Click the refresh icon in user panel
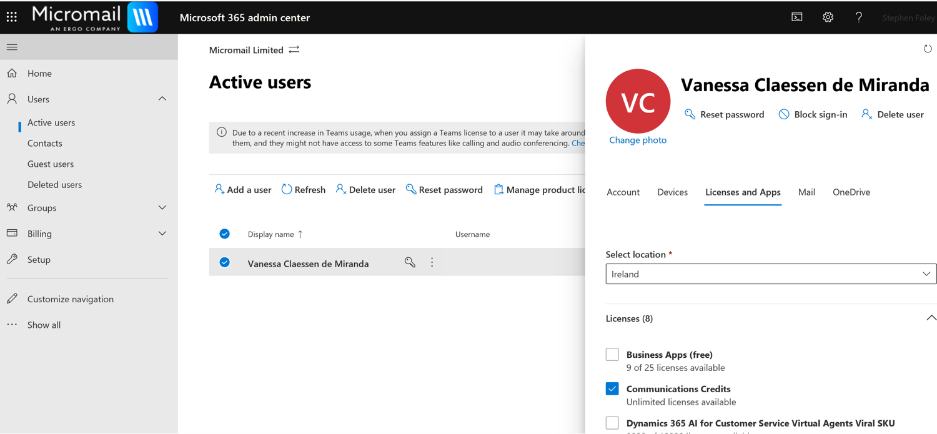 point(928,49)
